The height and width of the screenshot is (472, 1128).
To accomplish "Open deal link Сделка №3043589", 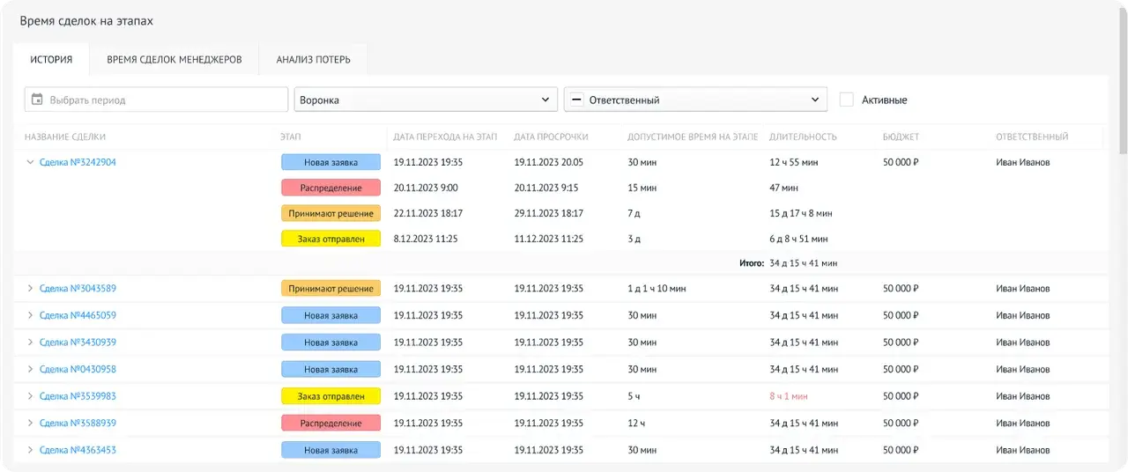I will (x=78, y=288).
